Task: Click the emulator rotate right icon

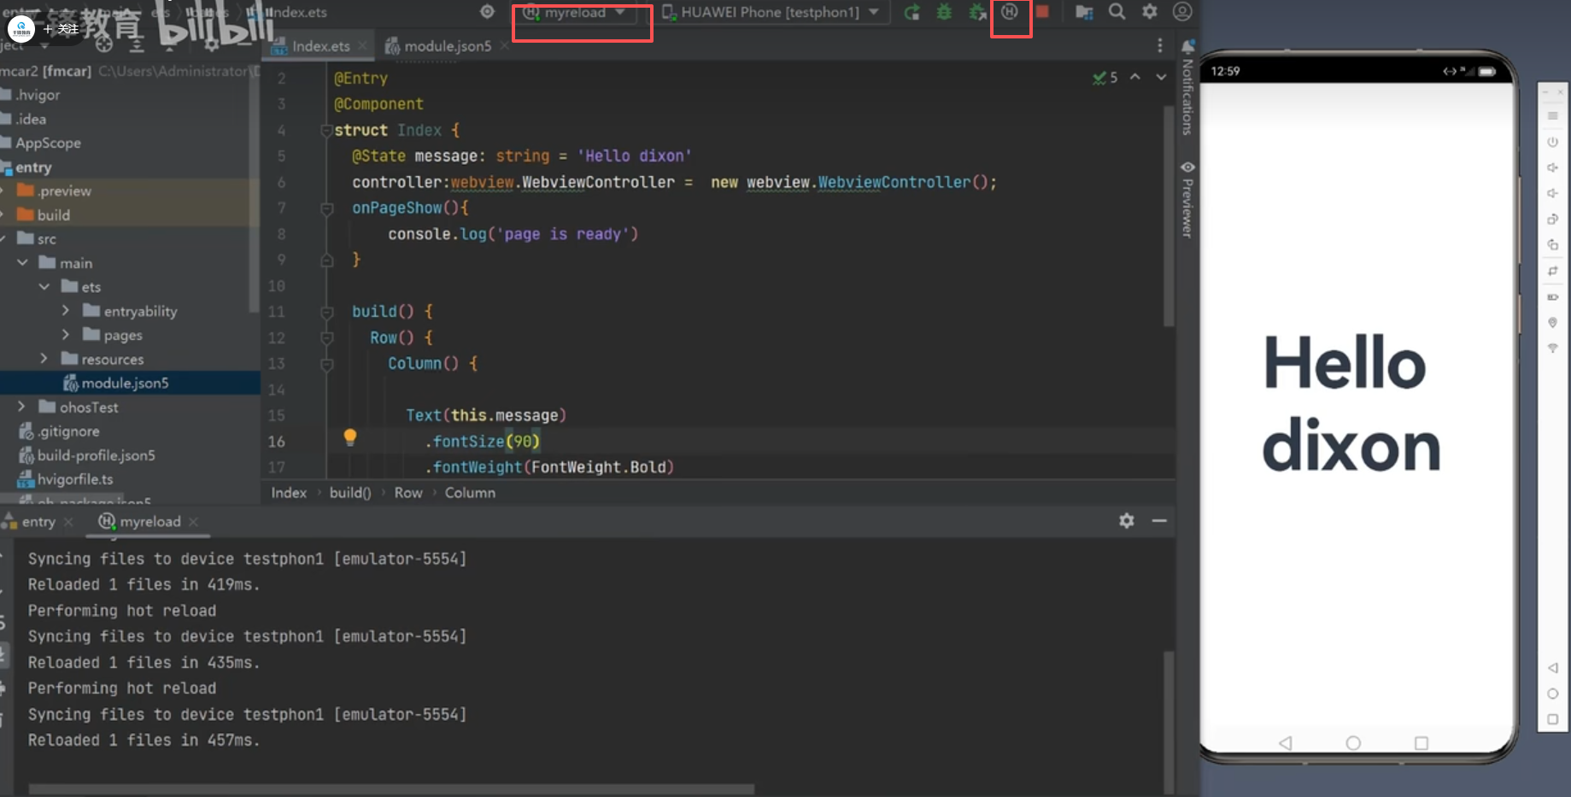Action: [1553, 245]
